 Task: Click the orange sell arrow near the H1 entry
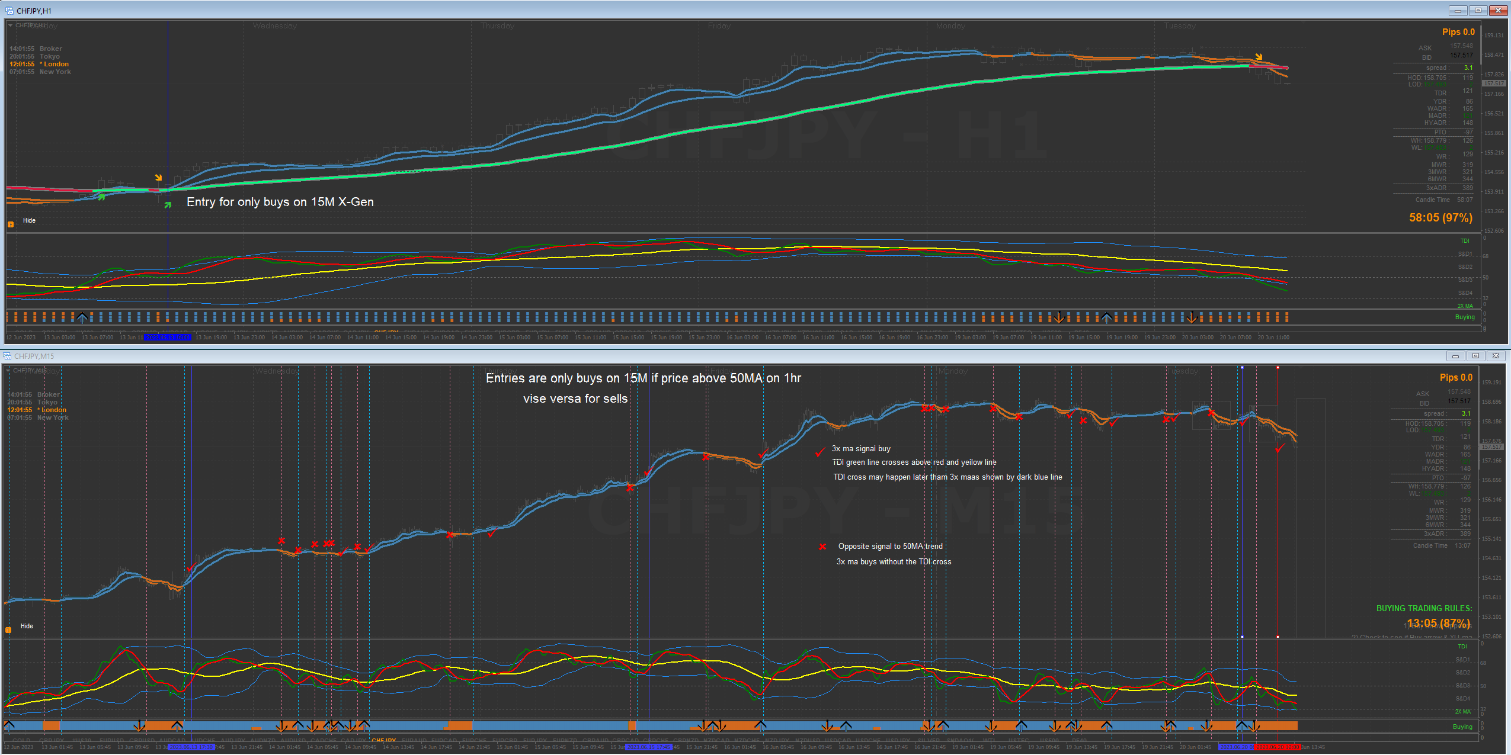[x=158, y=178]
